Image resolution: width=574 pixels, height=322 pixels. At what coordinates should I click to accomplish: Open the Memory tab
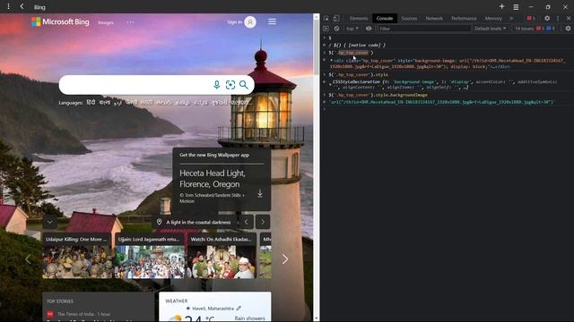coord(493,18)
